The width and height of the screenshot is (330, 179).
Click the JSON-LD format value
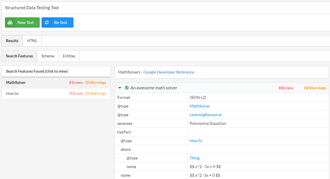pos(198,97)
